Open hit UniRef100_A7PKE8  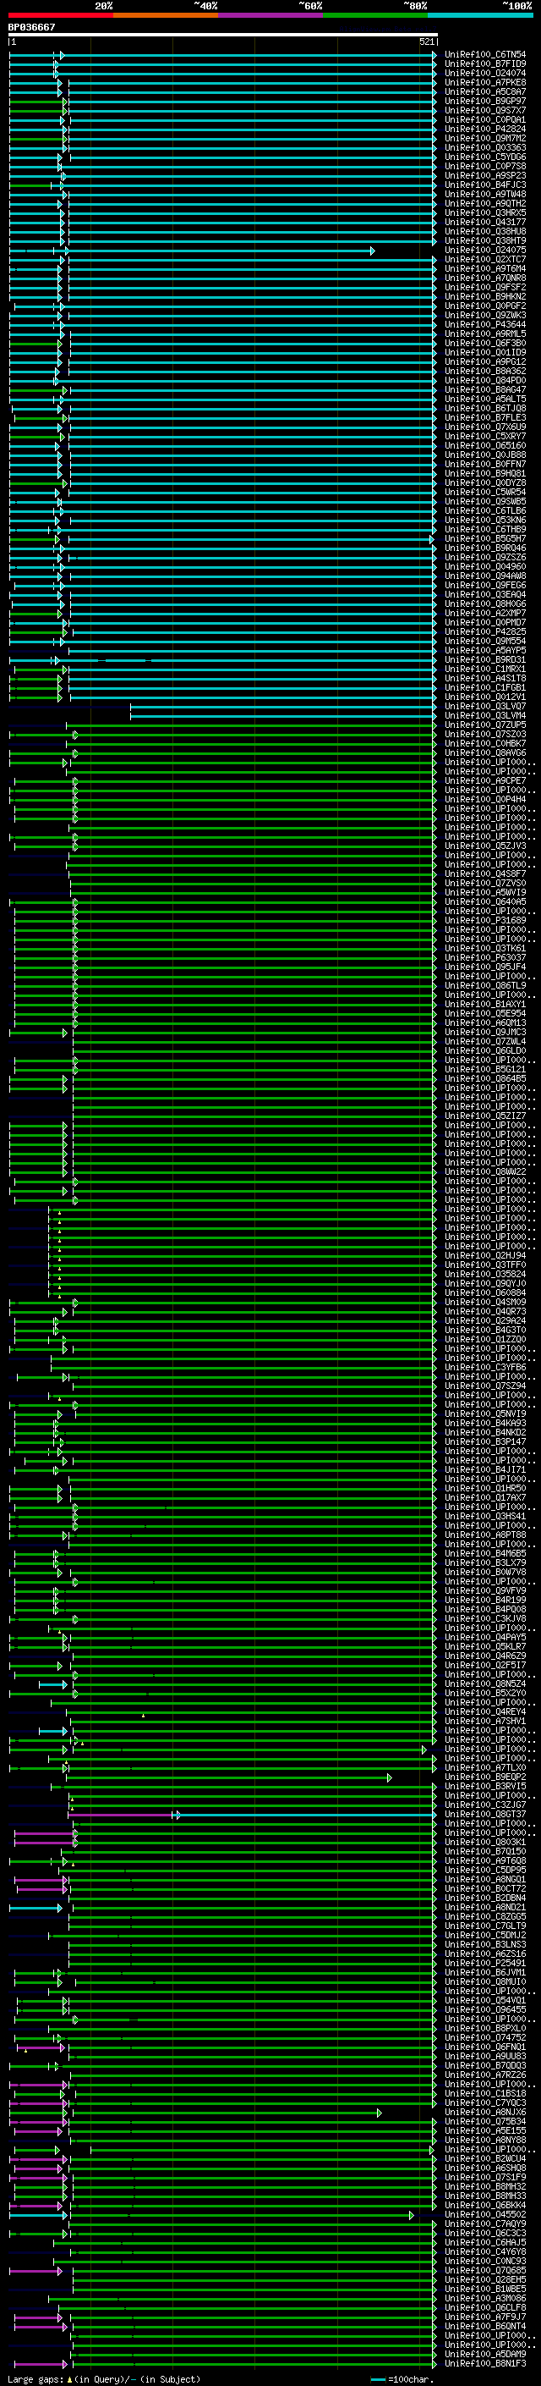tap(485, 83)
